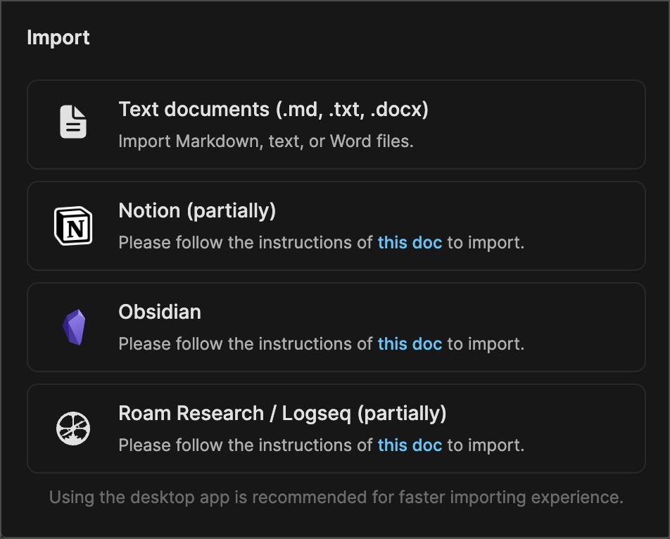Click the Roam Research circular logo
670x539 pixels.
pos(72,428)
